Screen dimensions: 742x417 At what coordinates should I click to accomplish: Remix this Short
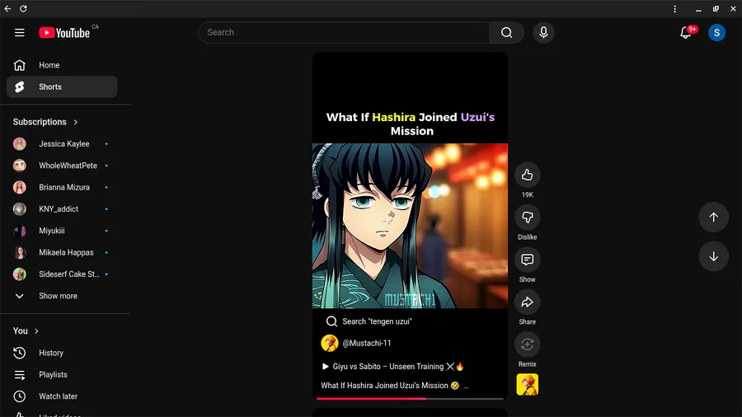tap(527, 344)
